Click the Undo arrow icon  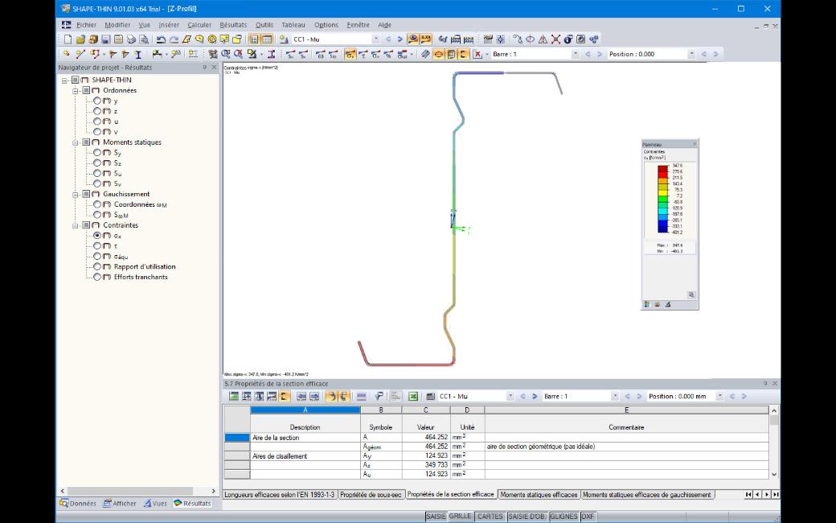[x=161, y=39]
